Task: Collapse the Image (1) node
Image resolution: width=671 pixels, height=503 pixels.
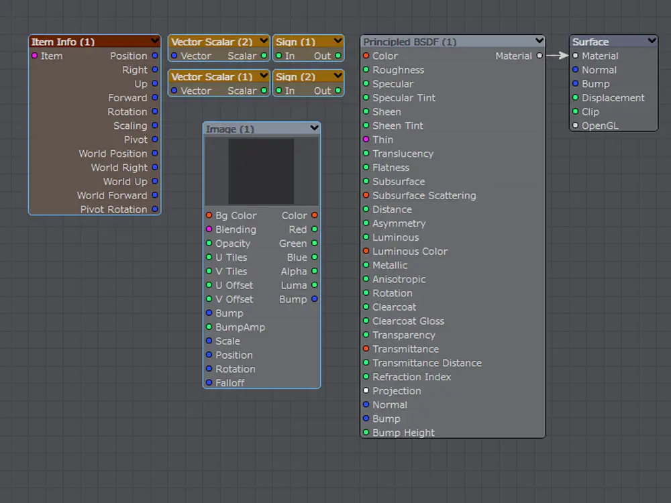Action: pos(314,129)
